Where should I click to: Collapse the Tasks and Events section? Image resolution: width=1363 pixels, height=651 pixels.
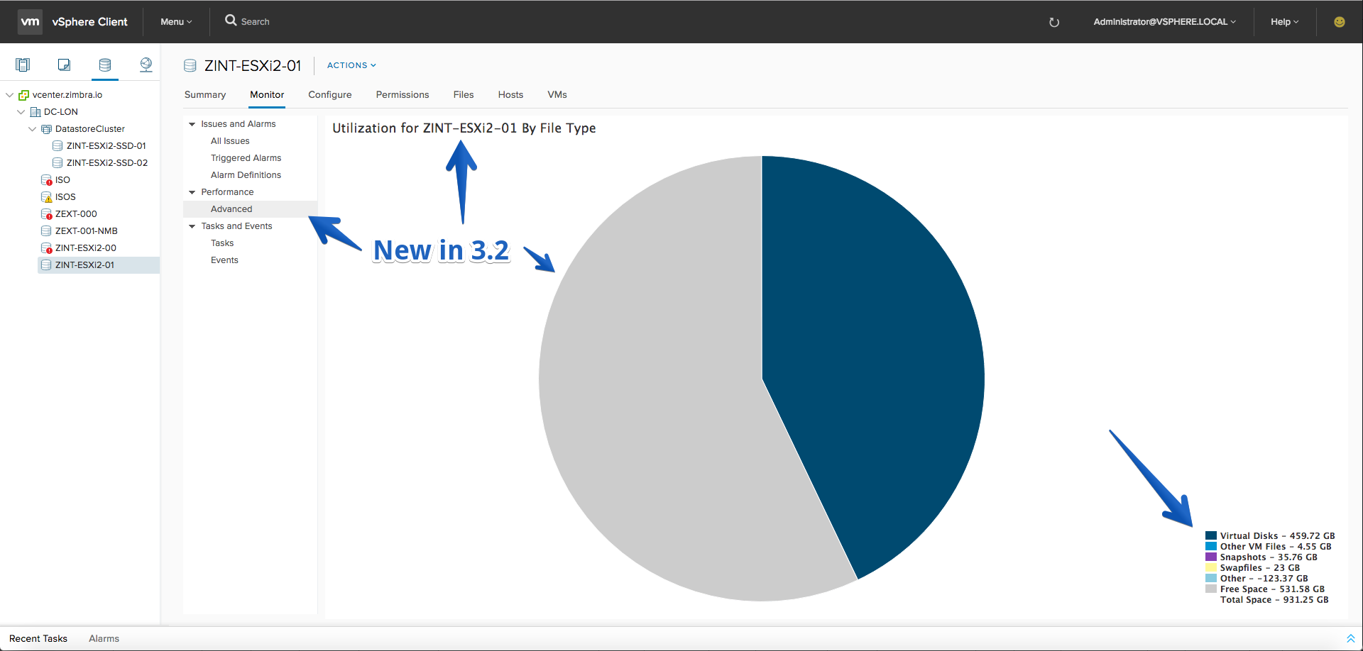192,226
